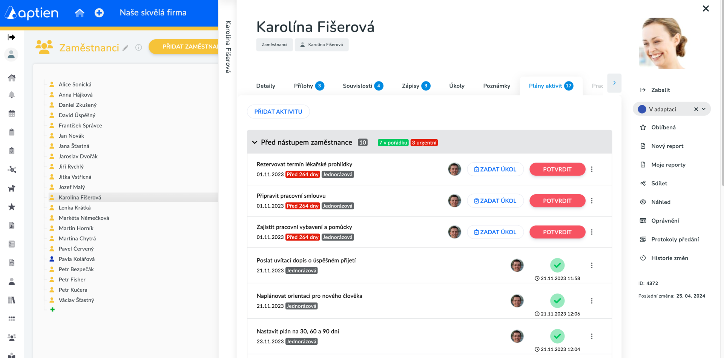724x358 pixels.
Task: Open more options for Naplánovat orientaci
Action: [x=592, y=301]
